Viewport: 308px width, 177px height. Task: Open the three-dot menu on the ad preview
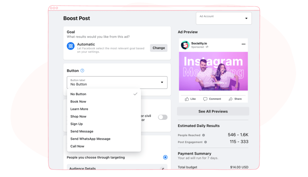tap(243, 44)
